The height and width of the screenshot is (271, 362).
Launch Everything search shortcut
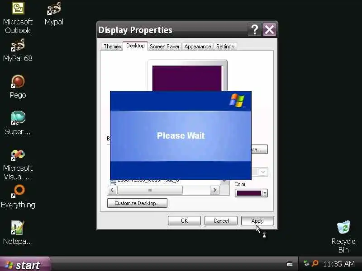pyautogui.click(x=18, y=197)
